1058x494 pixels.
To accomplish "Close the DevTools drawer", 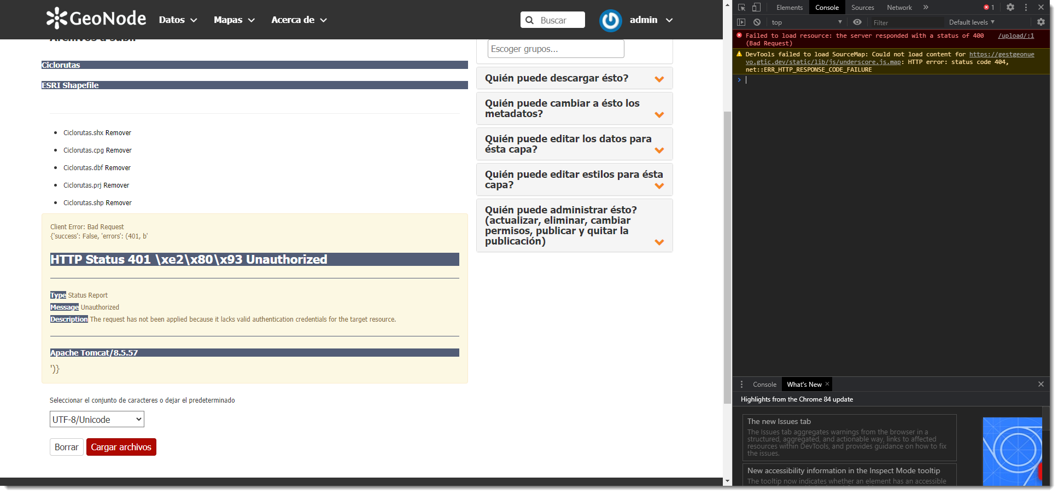I will pos(1041,384).
